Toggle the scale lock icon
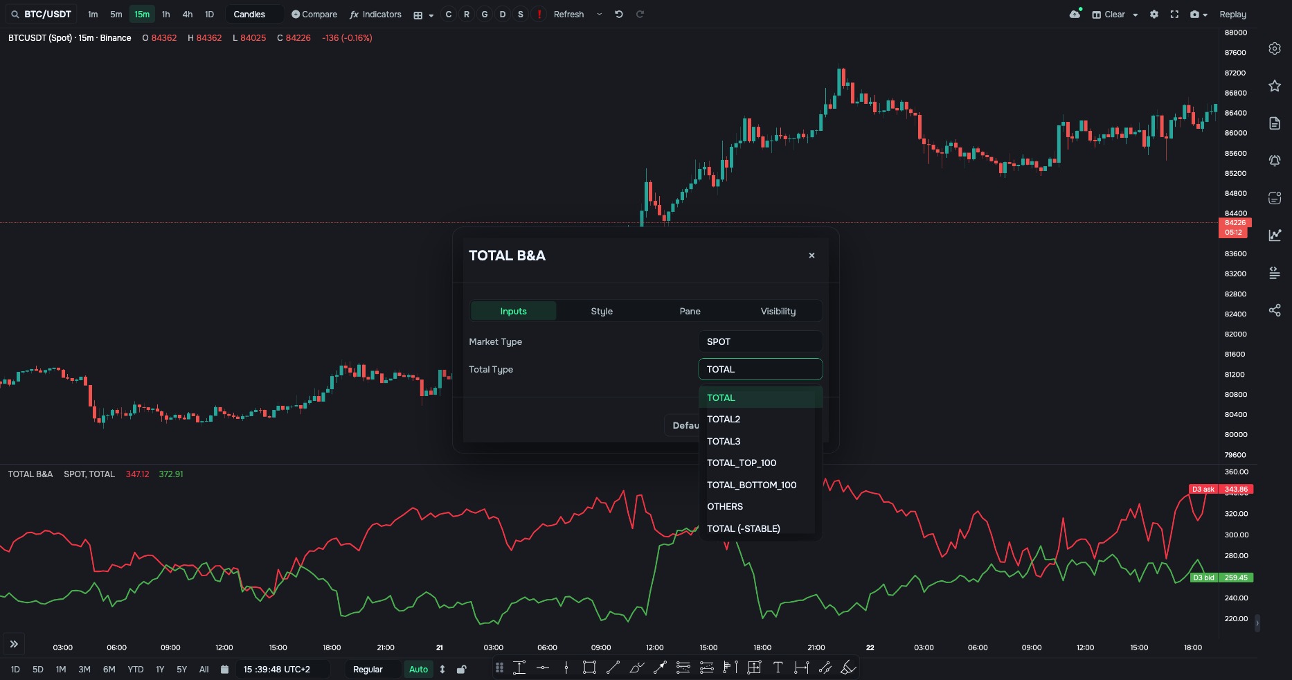1292x680 pixels. (x=462, y=669)
